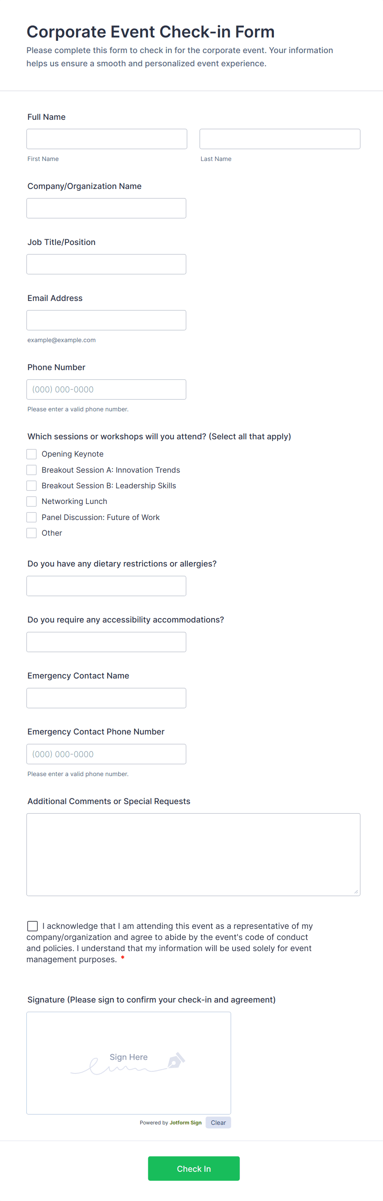Screen dimensions: 383x1201
Task: Check the code of conduct acknowledgment box
Action: click(32, 926)
